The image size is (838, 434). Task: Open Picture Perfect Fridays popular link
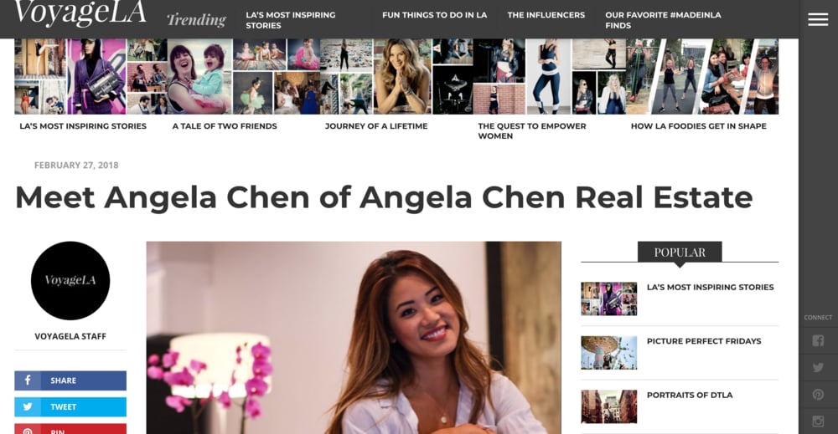coord(704,341)
